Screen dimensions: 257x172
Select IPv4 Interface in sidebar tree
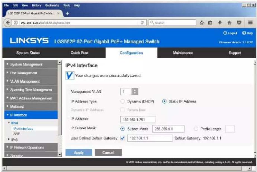coord(23,129)
